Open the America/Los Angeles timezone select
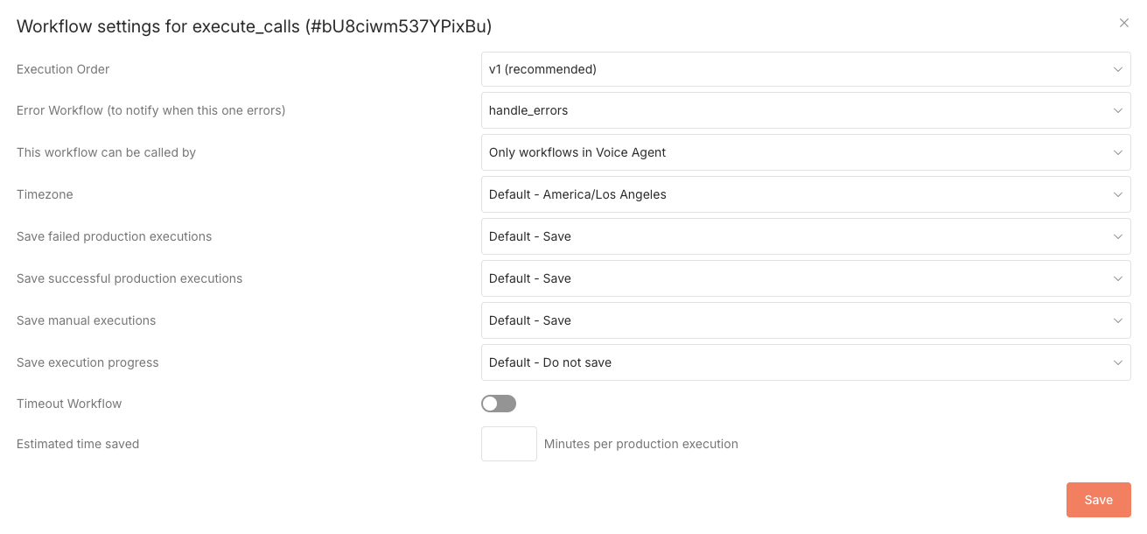This screenshot has height=534, width=1147. pos(787,195)
